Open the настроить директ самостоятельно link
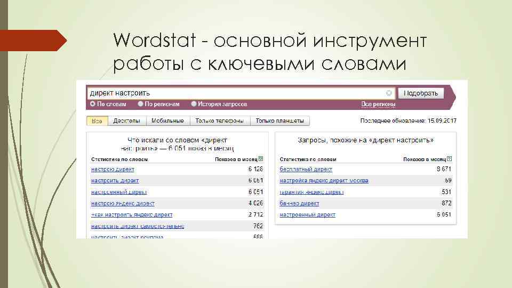 (138, 226)
